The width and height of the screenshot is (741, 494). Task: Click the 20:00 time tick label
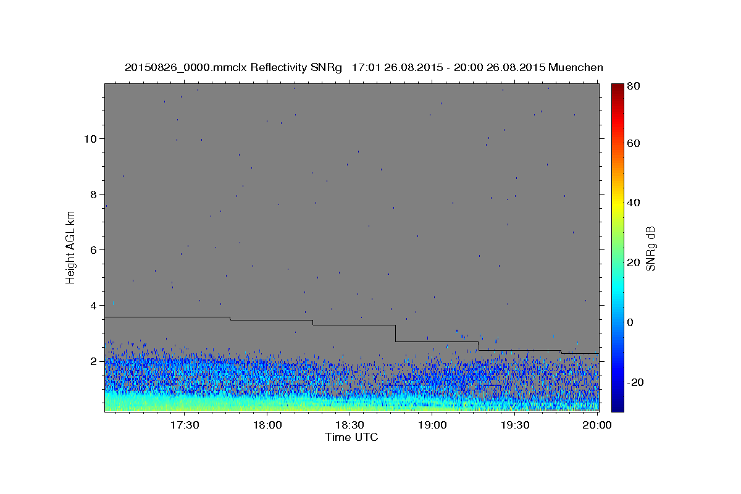click(x=597, y=425)
